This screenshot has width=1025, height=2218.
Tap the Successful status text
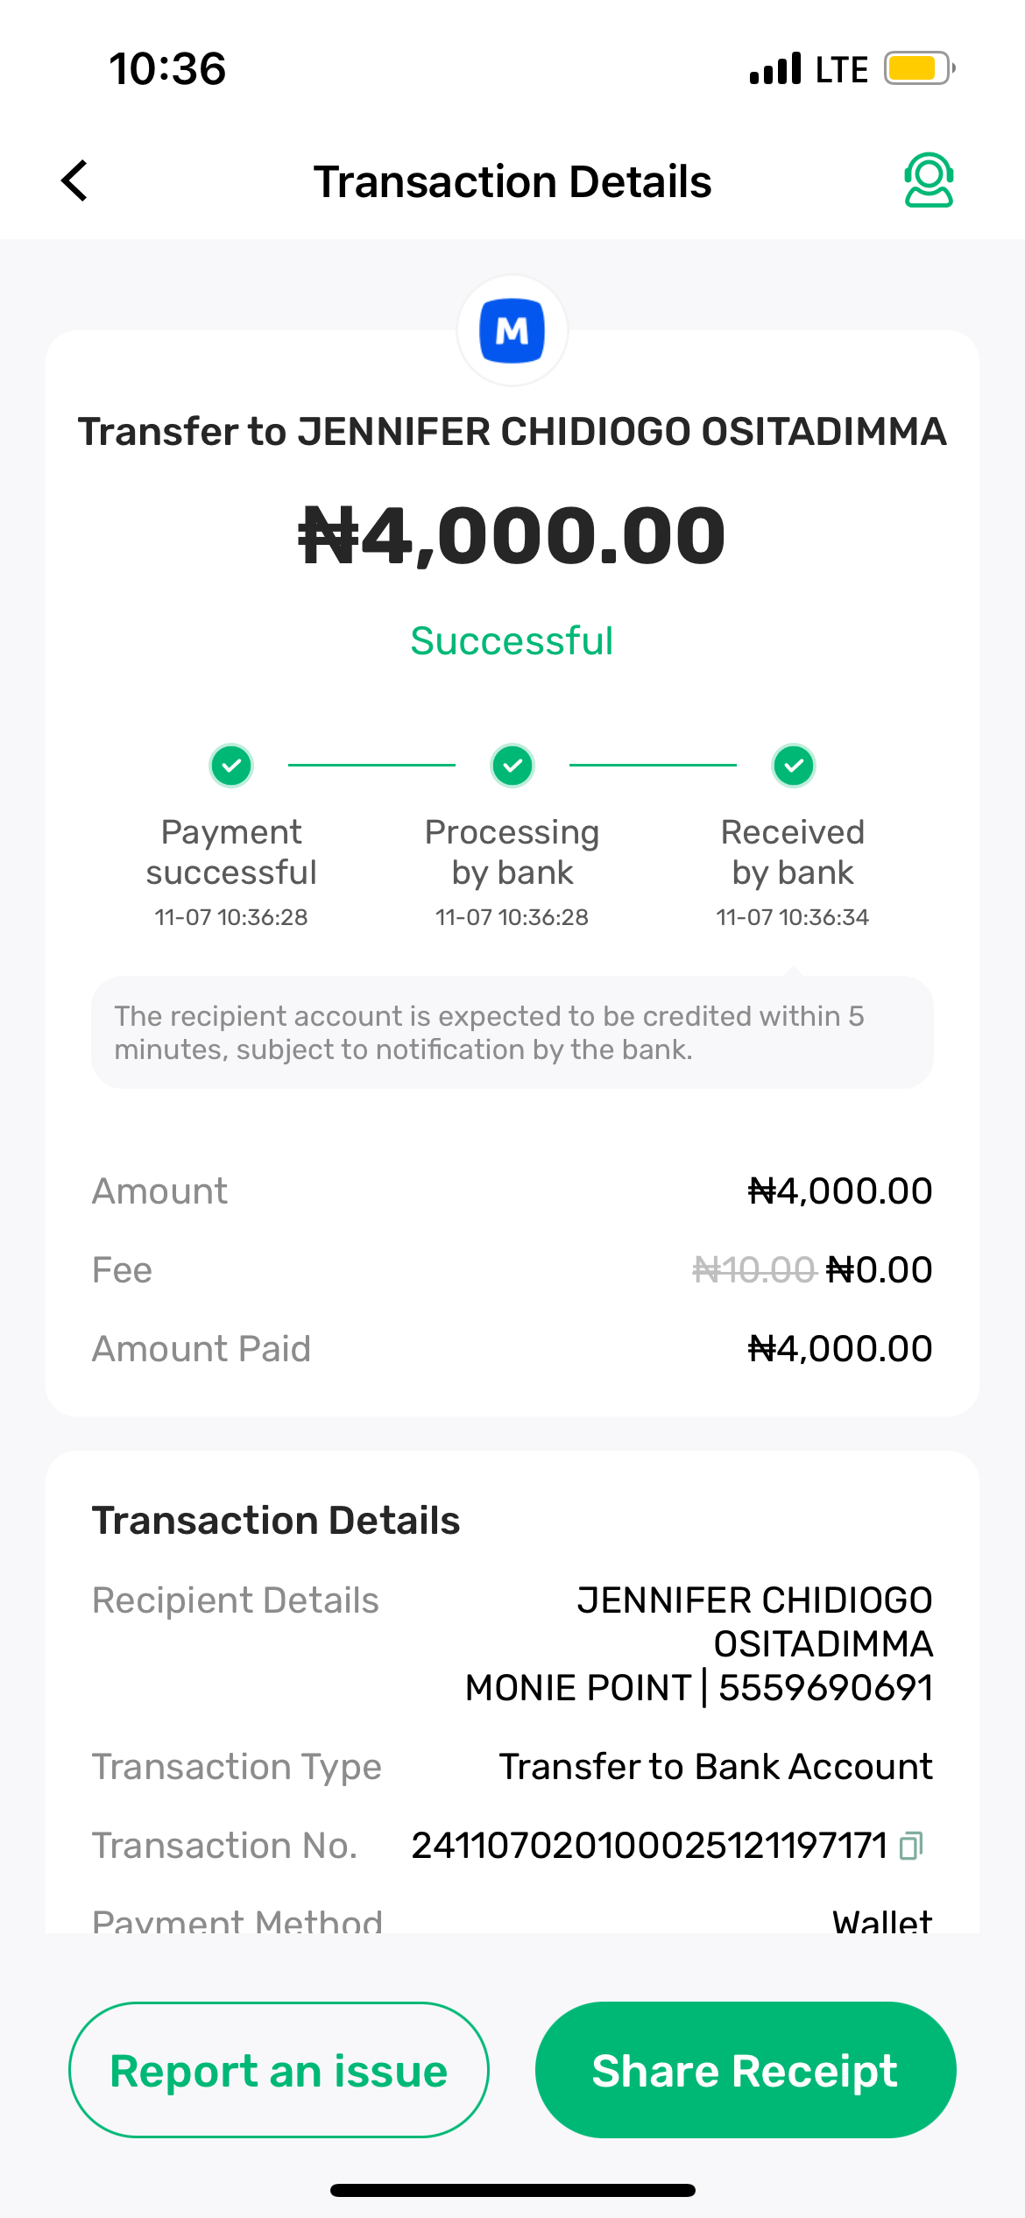512,641
